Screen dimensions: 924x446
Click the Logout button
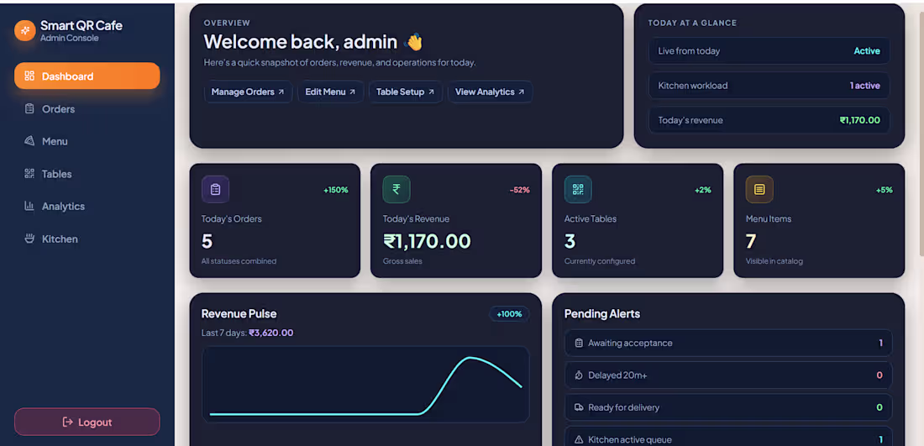pos(87,422)
